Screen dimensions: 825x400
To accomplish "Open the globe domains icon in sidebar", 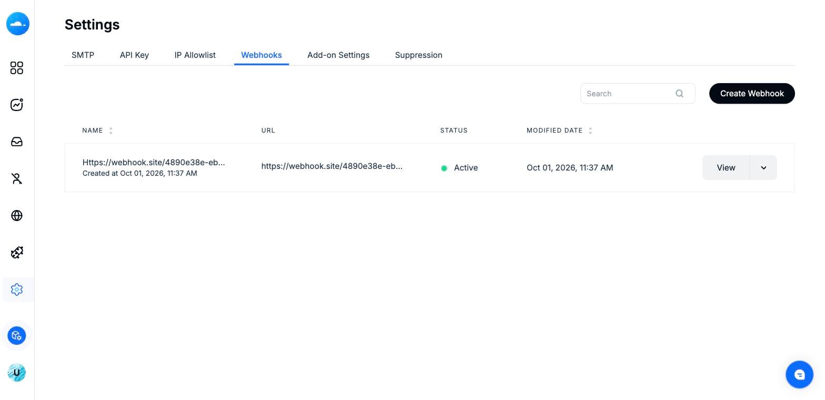I will [x=17, y=216].
